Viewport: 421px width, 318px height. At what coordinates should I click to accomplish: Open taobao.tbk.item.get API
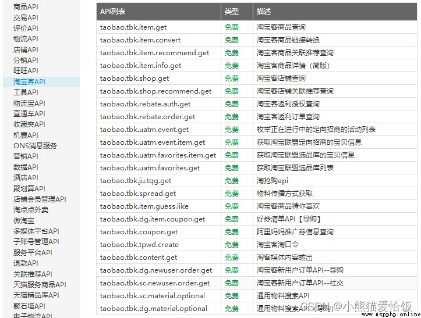click(133, 27)
